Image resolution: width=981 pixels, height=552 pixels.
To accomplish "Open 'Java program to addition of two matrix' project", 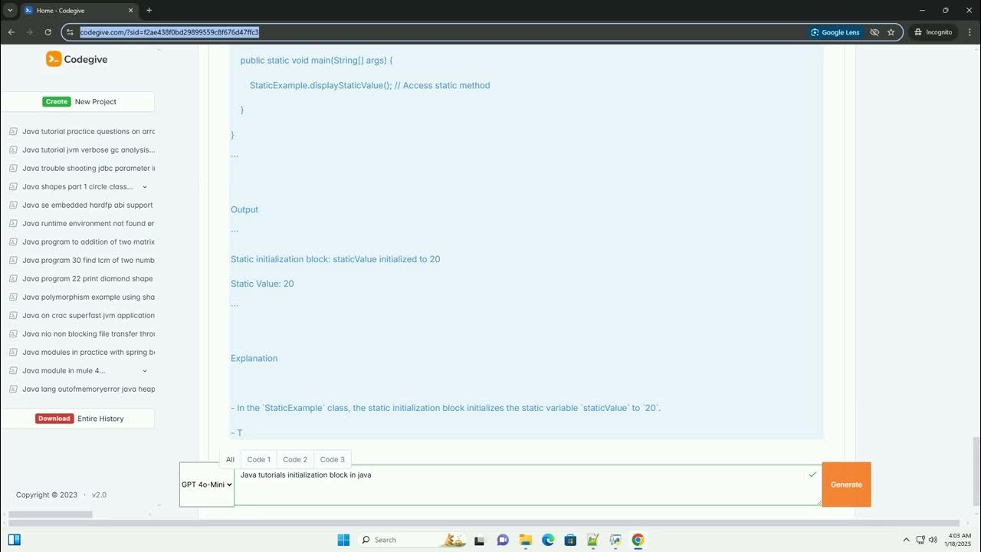I will coord(88,242).
